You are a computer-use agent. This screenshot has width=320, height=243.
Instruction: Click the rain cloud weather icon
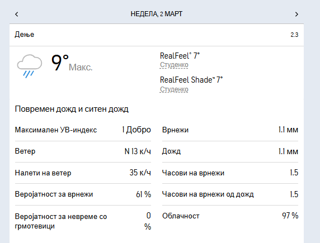tap(30, 66)
